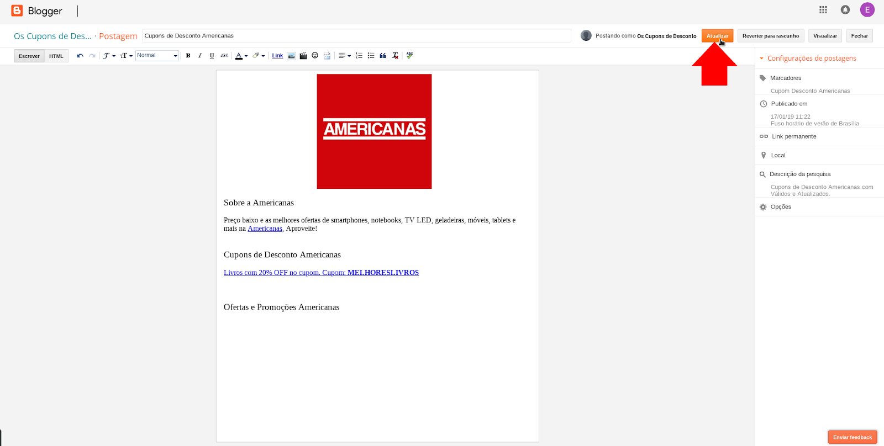Insert special characters smiley icon
Image resolution: width=884 pixels, height=446 pixels.
coord(315,55)
